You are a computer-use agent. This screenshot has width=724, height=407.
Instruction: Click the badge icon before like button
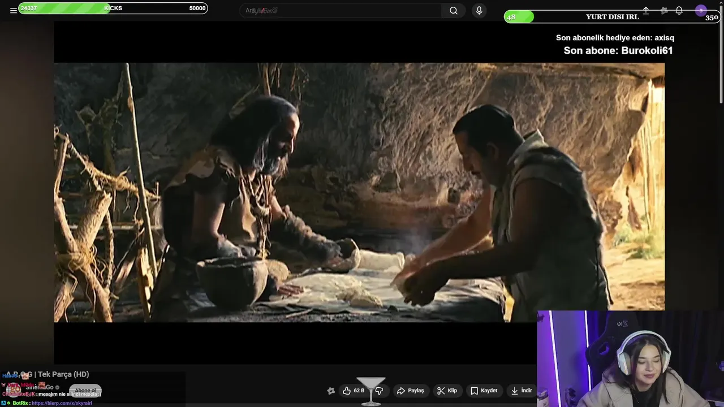pyautogui.click(x=331, y=391)
